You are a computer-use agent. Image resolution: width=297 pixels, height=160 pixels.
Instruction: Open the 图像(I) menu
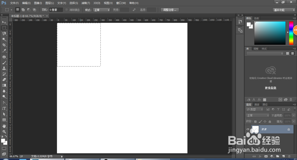[38, 3]
